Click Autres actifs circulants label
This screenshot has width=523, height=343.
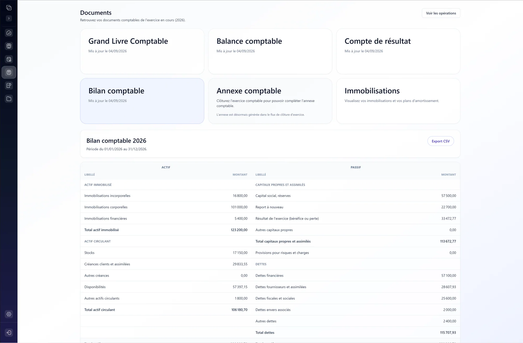(102, 298)
